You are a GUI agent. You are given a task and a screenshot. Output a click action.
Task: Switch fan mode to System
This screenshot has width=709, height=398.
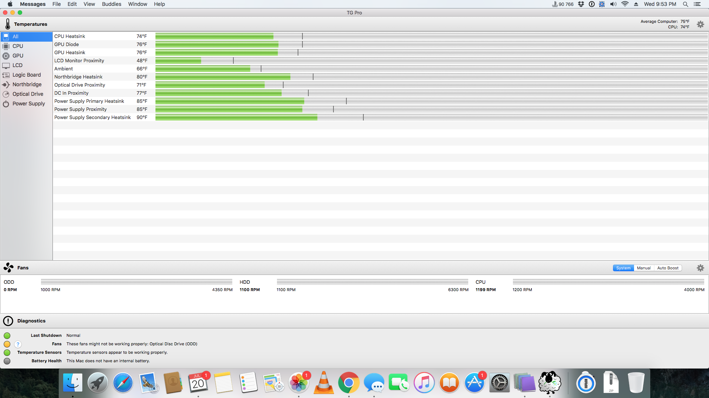(623, 268)
